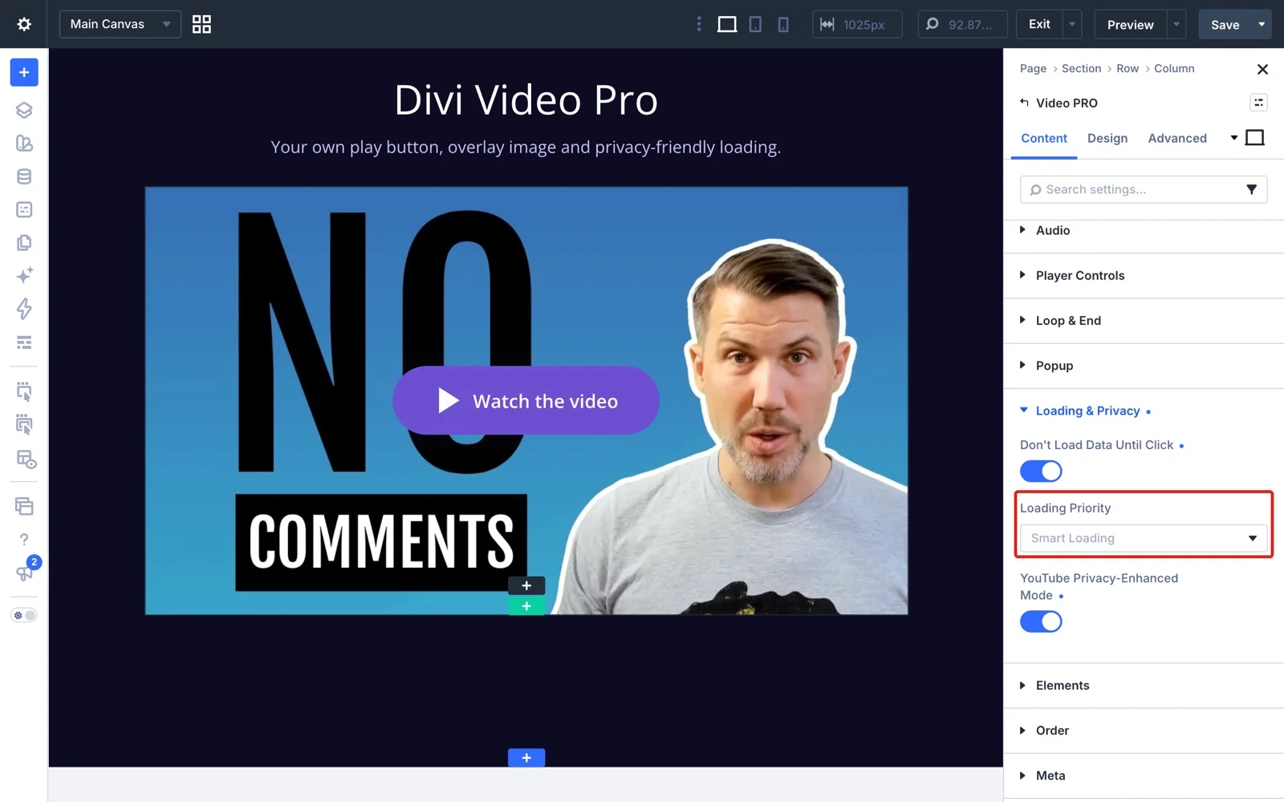
Task: Click the zoom percentage field
Action: pos(962,24)
